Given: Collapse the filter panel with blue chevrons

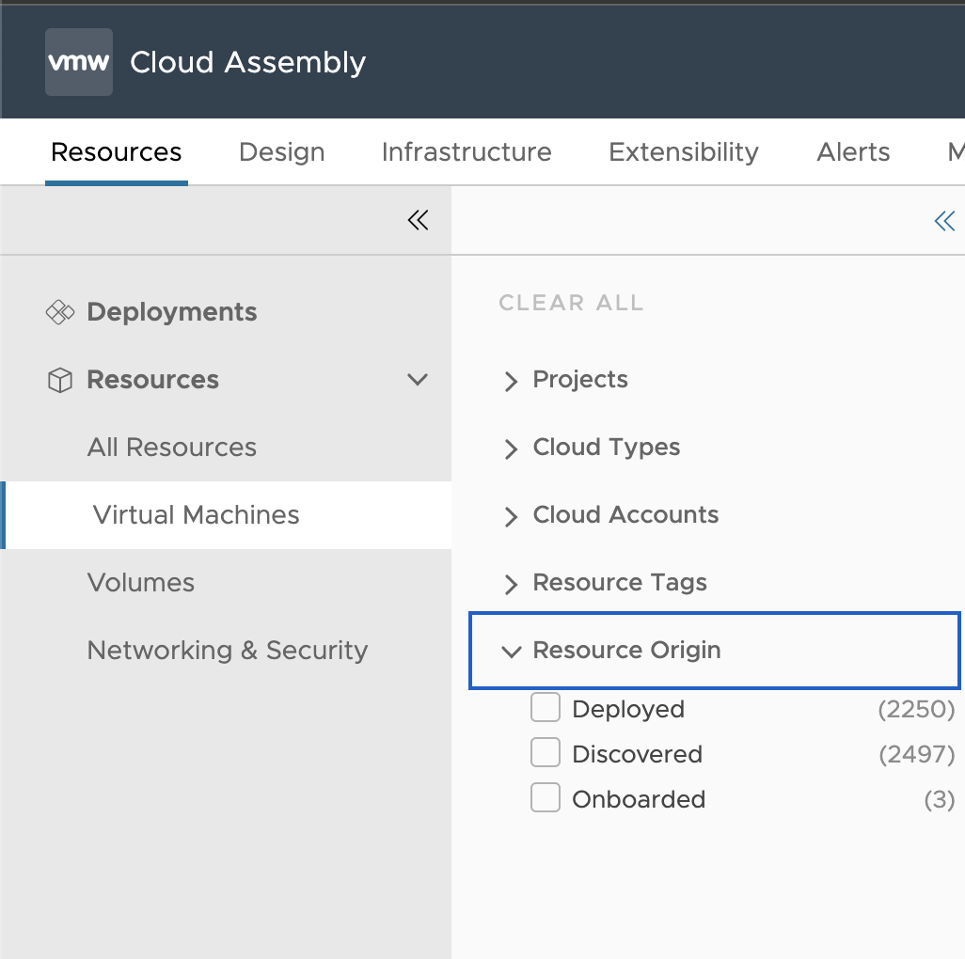Looking at the screenshot, I should click(944, 221).
